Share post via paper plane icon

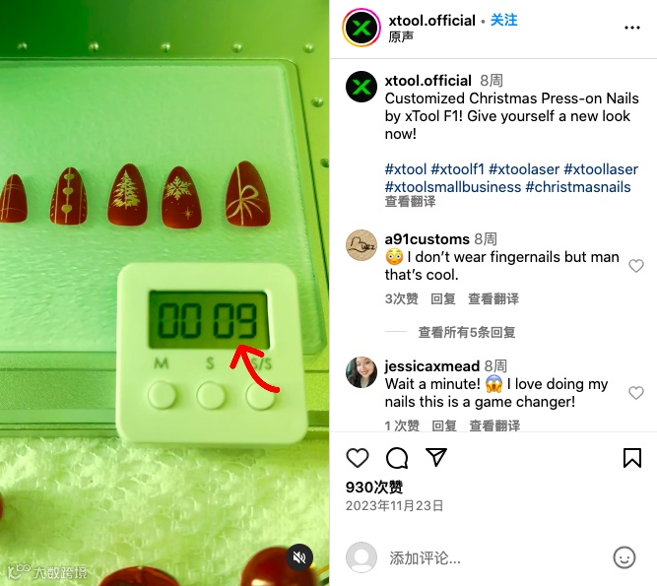tap(436, 457)
